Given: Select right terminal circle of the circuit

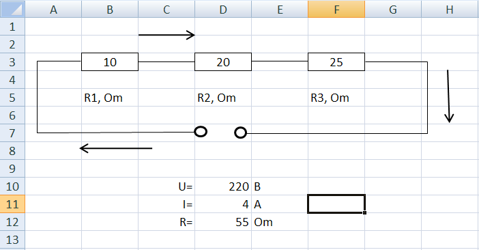Looking at the screenshot, I should tap(240, 133).
